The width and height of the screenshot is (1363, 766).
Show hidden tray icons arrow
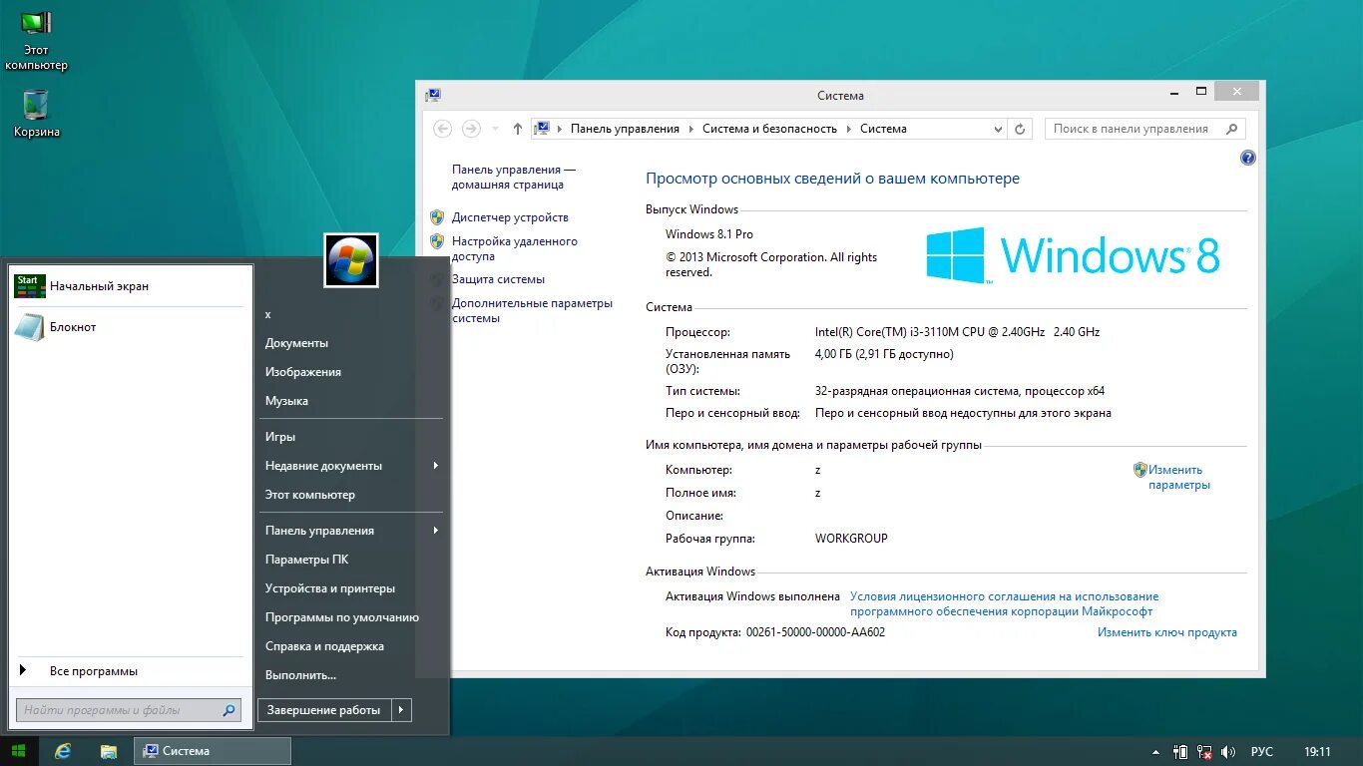1155,752
